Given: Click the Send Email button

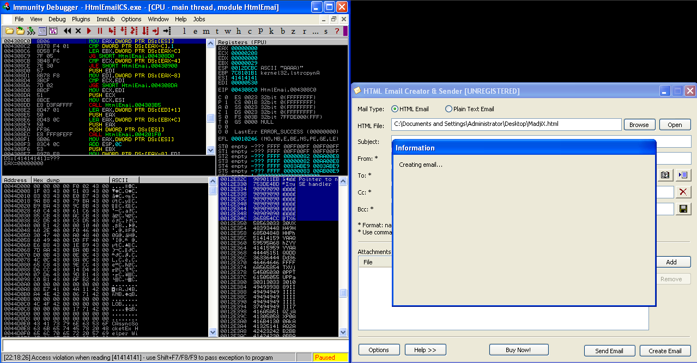Looking at the screenshot, I should click(609, 351).
